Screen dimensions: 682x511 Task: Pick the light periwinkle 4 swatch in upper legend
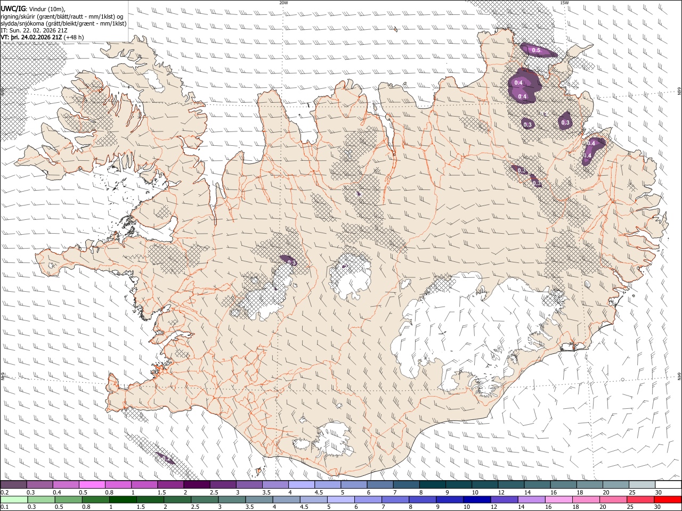[302, 485]
